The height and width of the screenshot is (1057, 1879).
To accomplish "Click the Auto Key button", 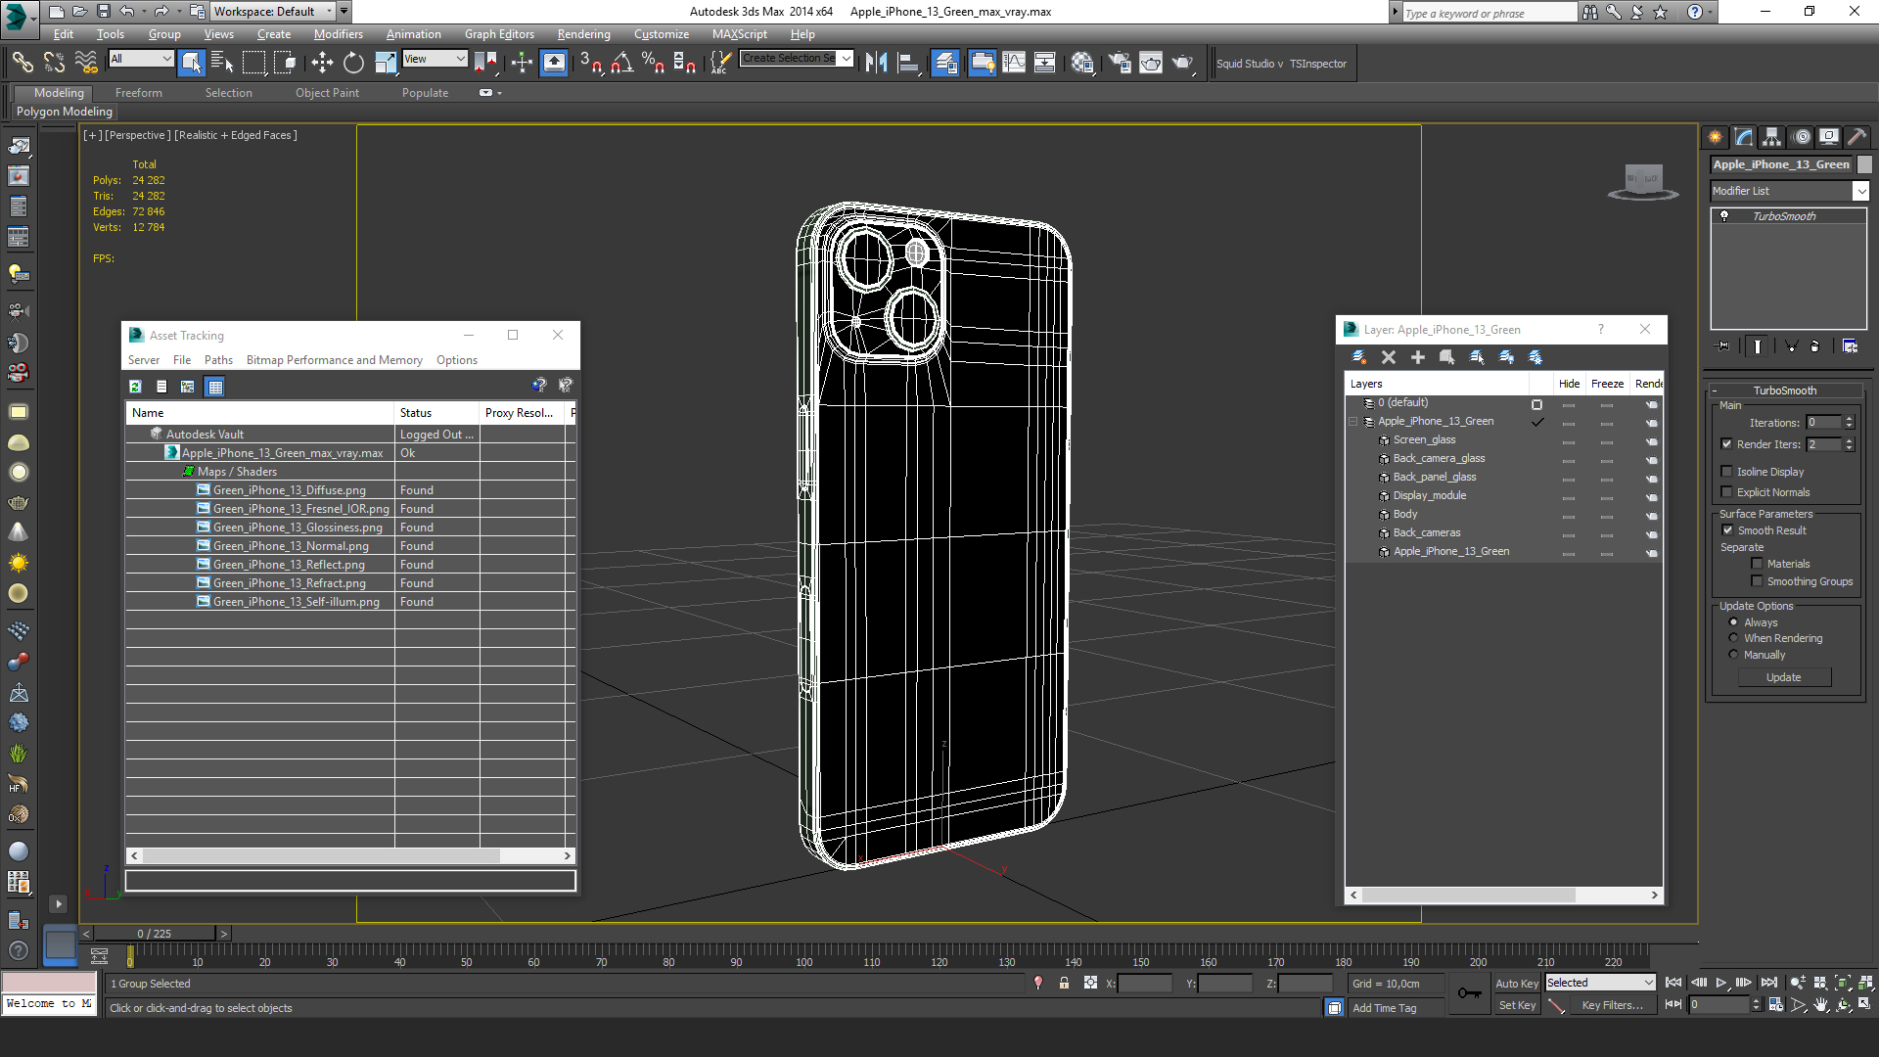I will point(1516,984).
